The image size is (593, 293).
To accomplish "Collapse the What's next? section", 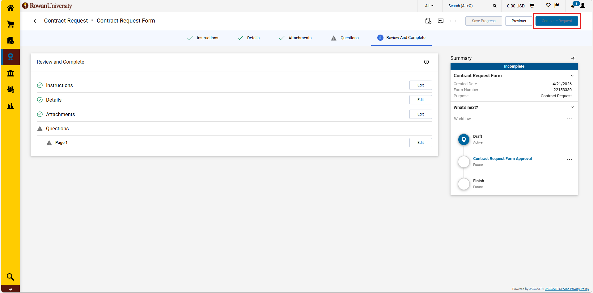I will 572,107.
